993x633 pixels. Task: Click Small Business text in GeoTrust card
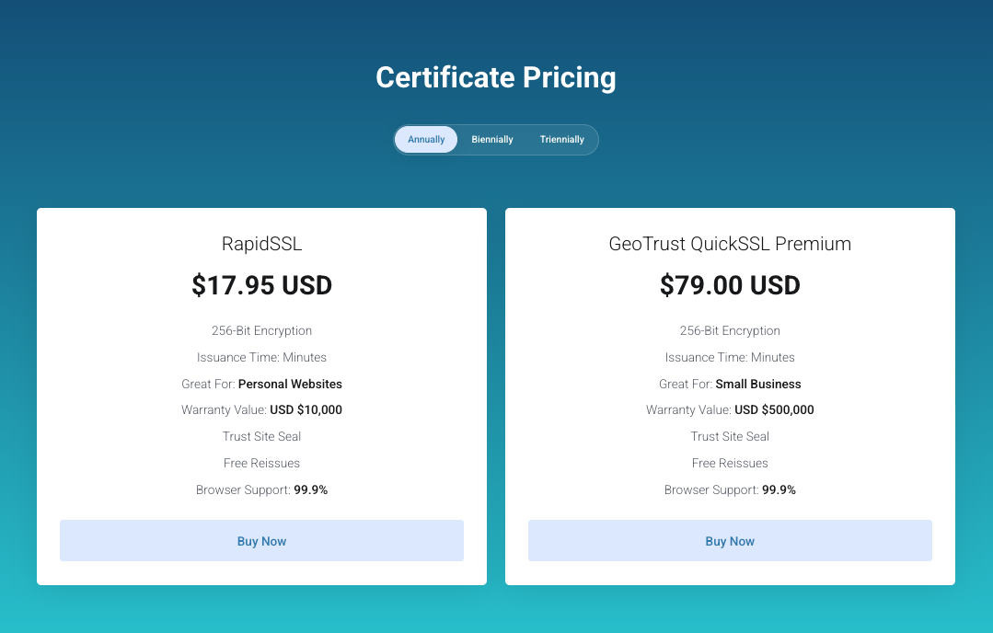click(758, 385)
